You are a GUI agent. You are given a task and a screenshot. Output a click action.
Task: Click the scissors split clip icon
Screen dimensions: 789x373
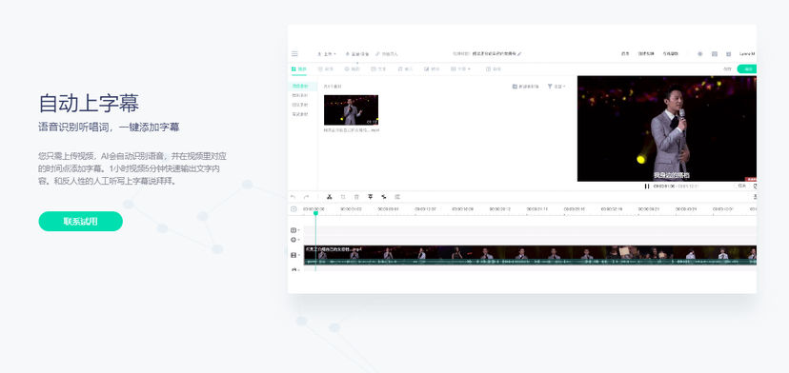point(329,197)
